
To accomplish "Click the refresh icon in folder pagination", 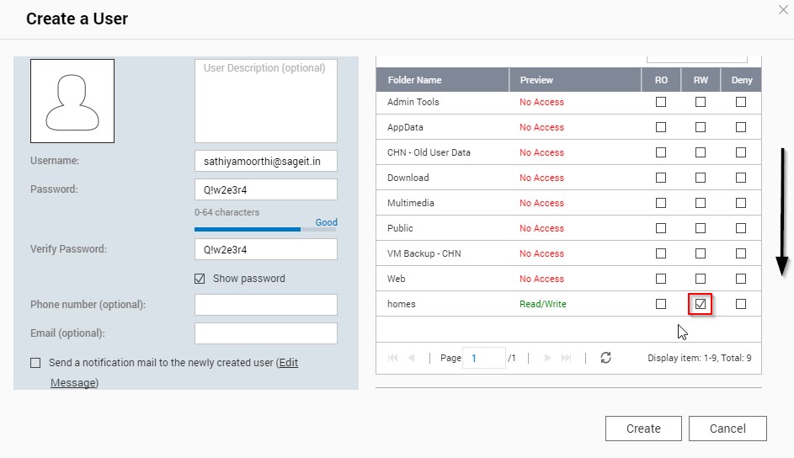I will tap(605, 358).
